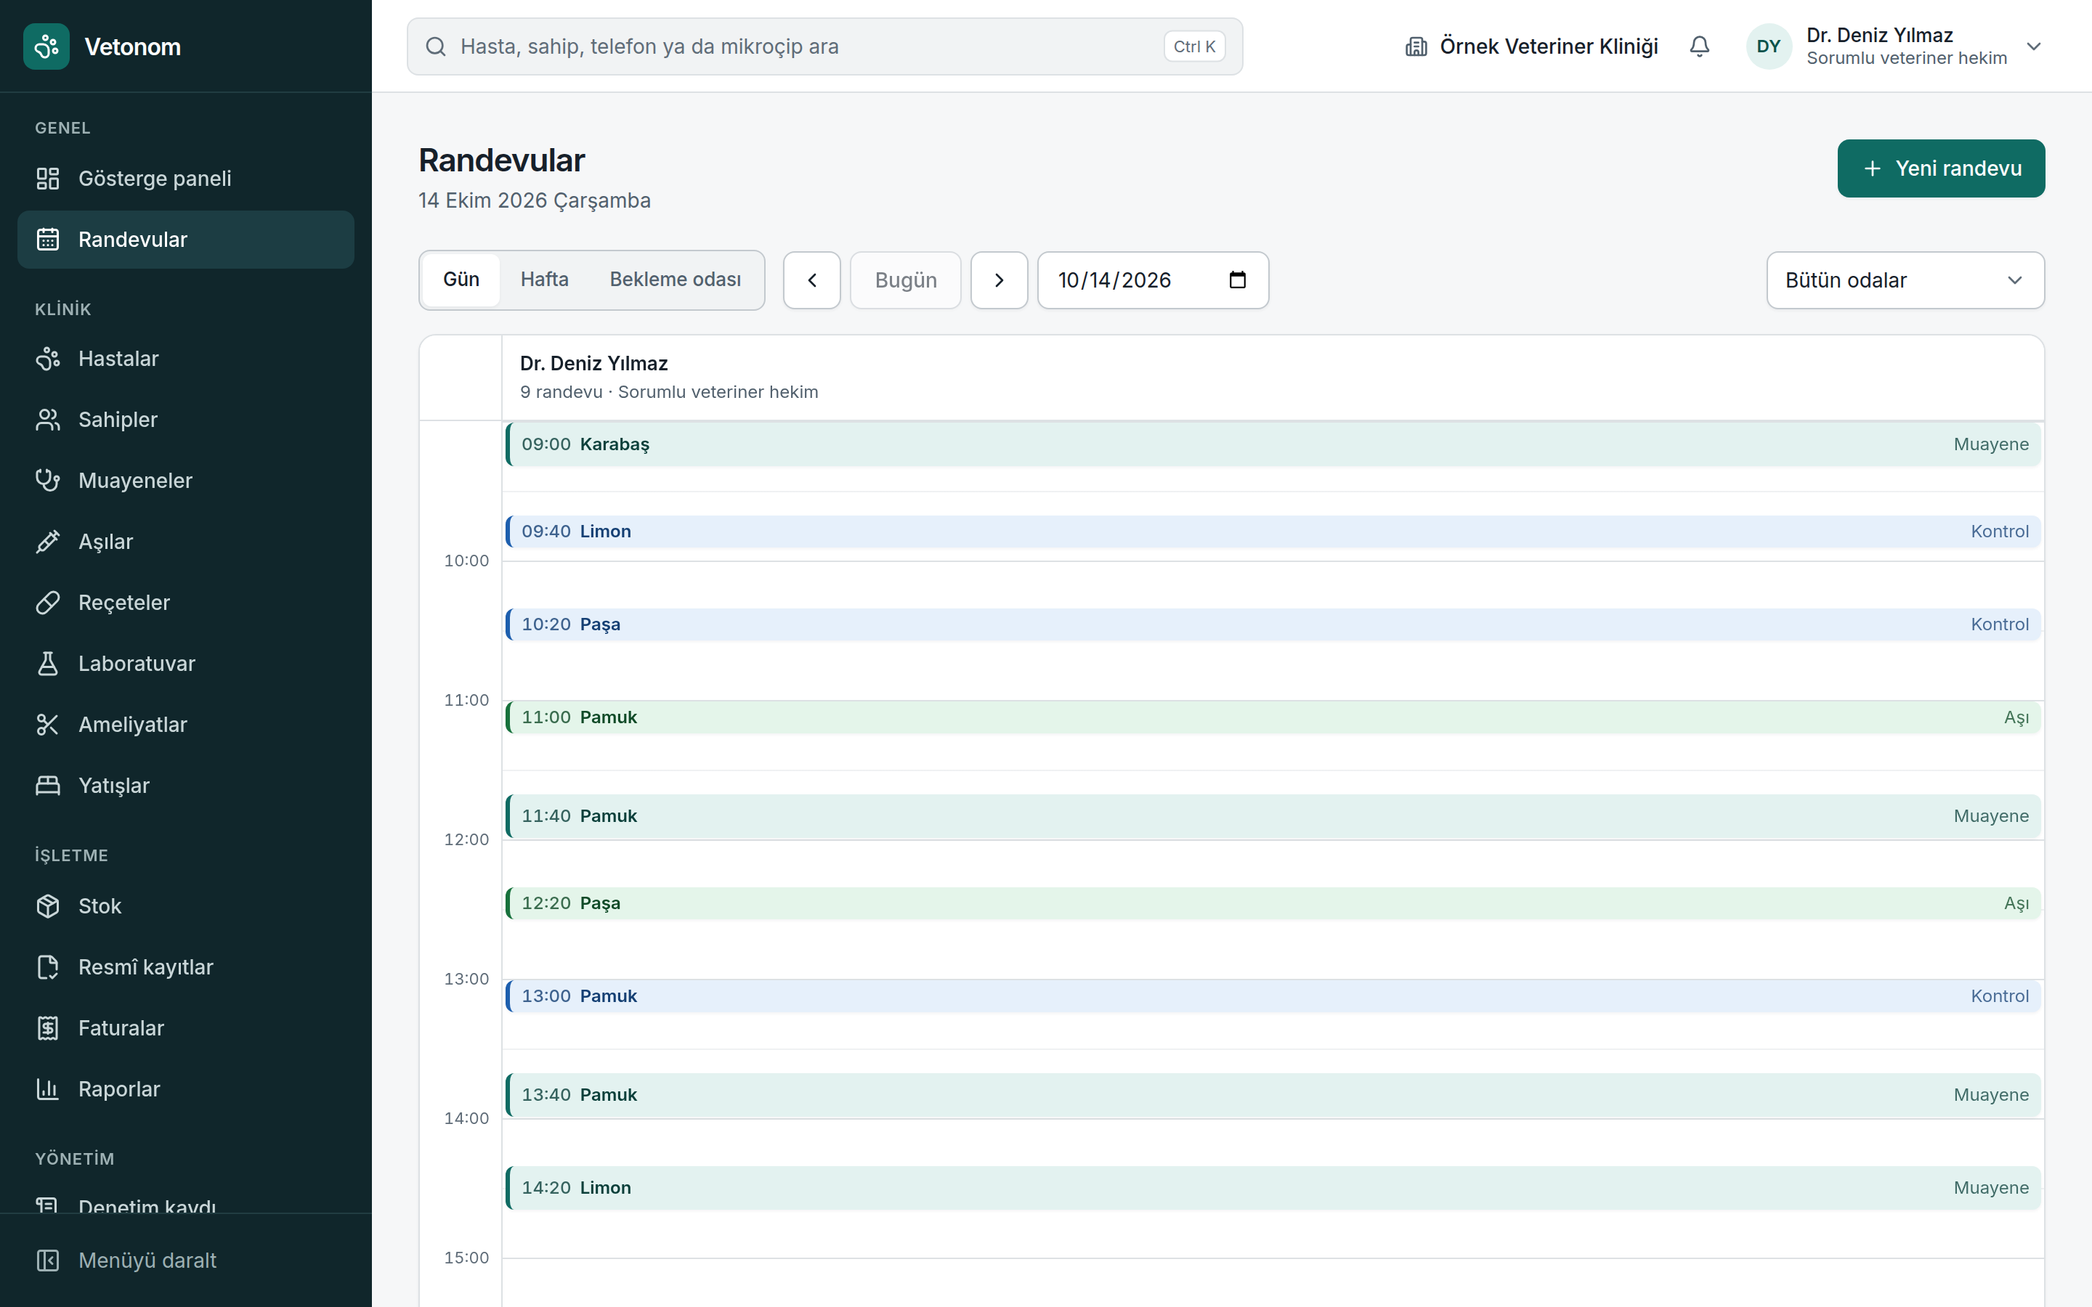Switch to Gün view tab
This screenshot has width=2092, height=1307.
461,280
